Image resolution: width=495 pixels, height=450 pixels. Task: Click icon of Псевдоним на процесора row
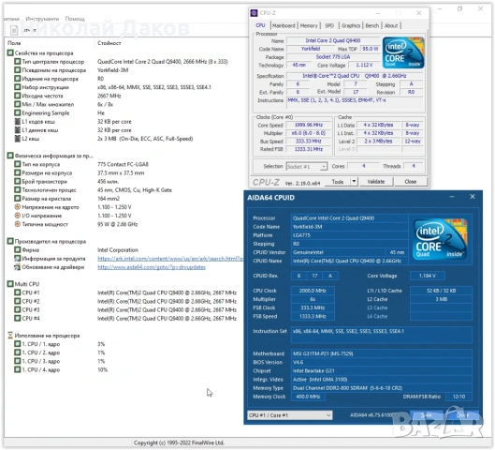click(x=18, y=70)
